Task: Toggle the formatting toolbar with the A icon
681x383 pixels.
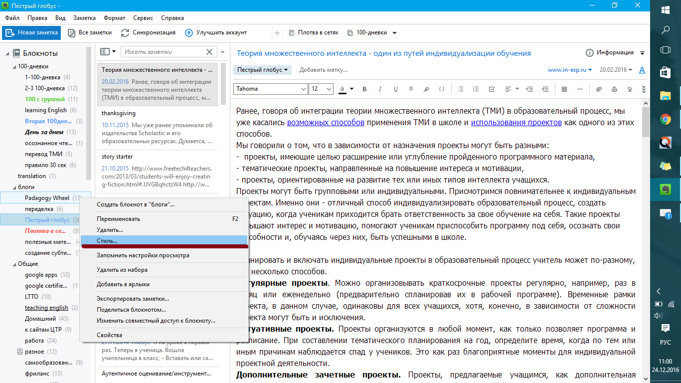Action: pos(642,70)
